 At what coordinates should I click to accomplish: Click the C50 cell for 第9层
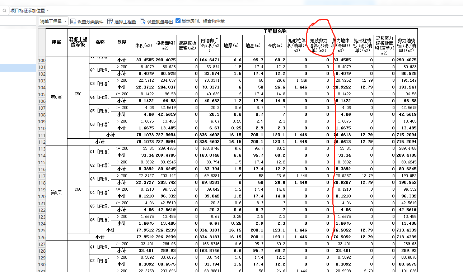click(78, 189)
